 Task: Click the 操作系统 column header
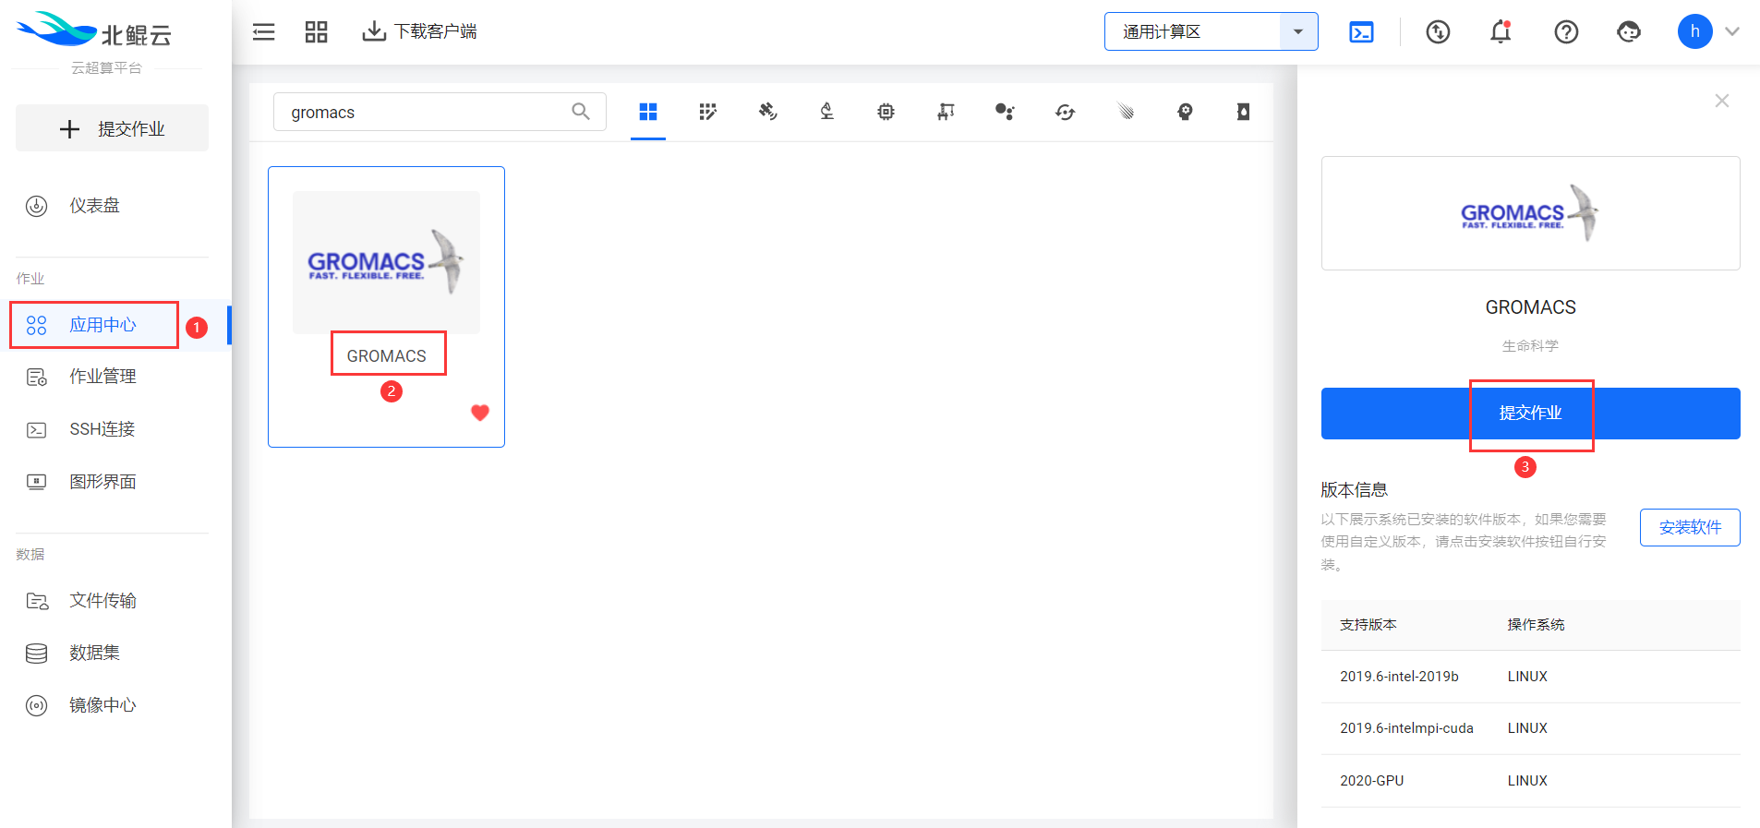tap(1536, 625)
